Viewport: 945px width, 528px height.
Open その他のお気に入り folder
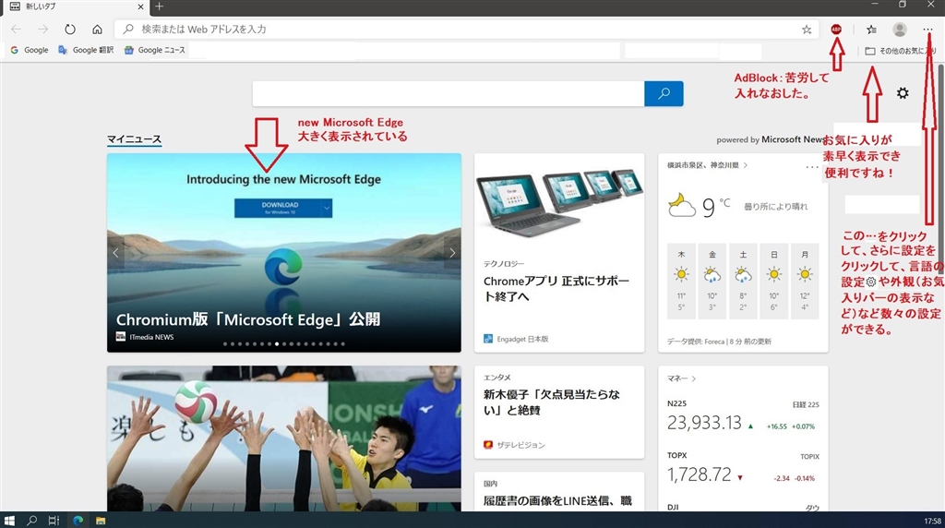point(901,51)
